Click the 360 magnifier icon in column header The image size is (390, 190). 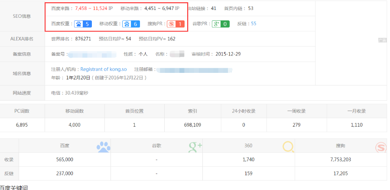point(288,147)
